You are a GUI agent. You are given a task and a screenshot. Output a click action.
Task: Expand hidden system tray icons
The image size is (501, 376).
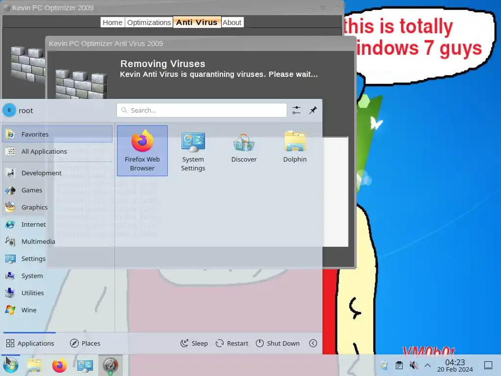(428, 365)
